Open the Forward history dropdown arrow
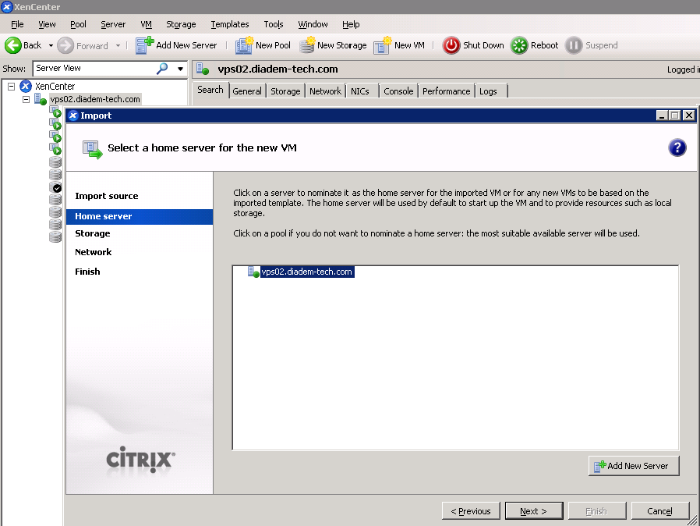The width and height of the screenshot is (700, 526). click(118, 45)
